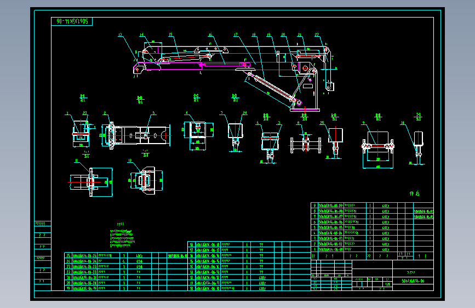475x308 pixels.
Task: Select BOM cell 506IJGK14-06-07 in row 7
Action: (330, 216)
